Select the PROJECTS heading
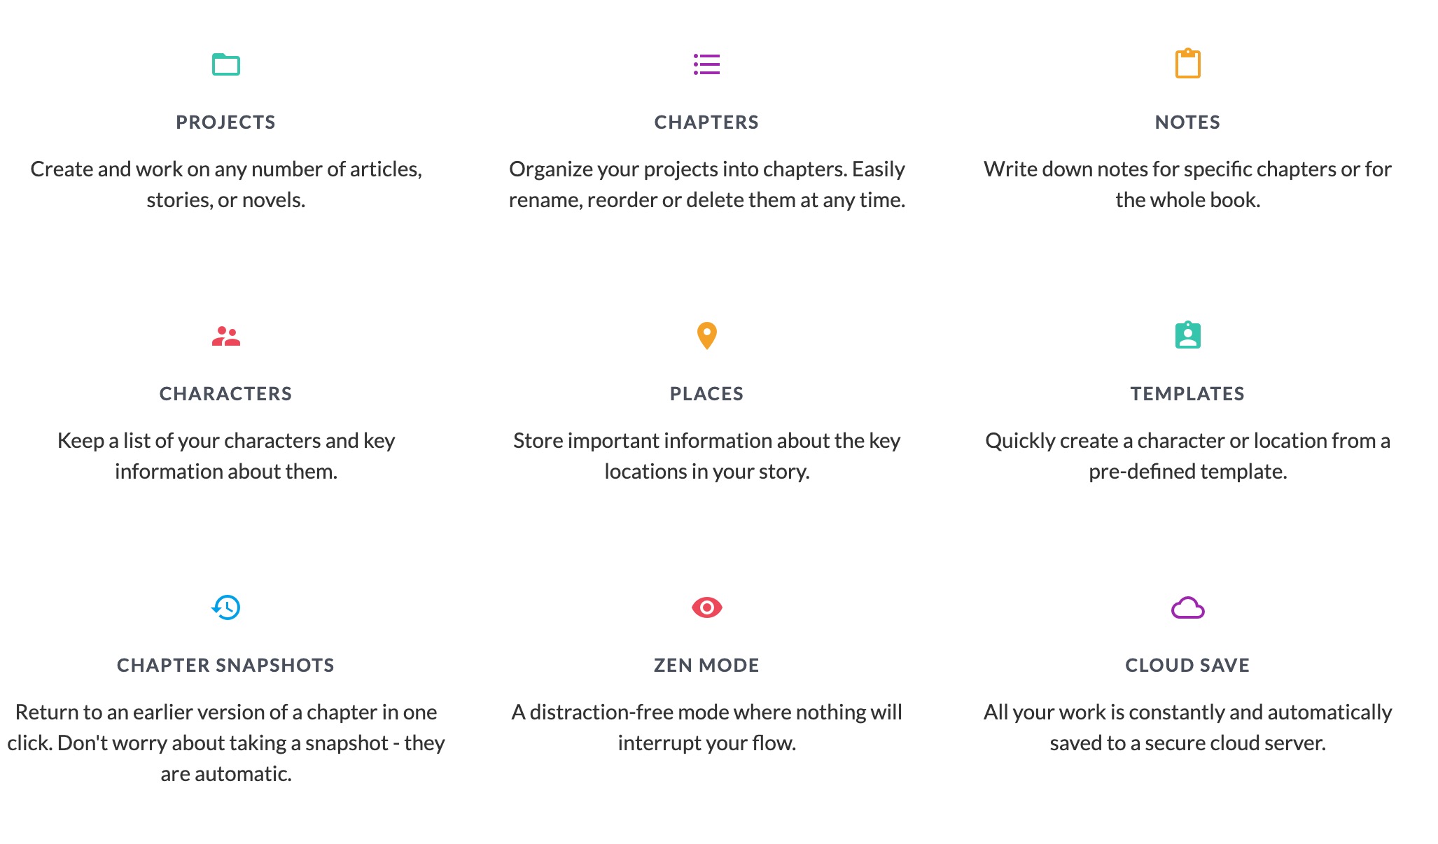1438x844 pixels. [x=225, y=122]
